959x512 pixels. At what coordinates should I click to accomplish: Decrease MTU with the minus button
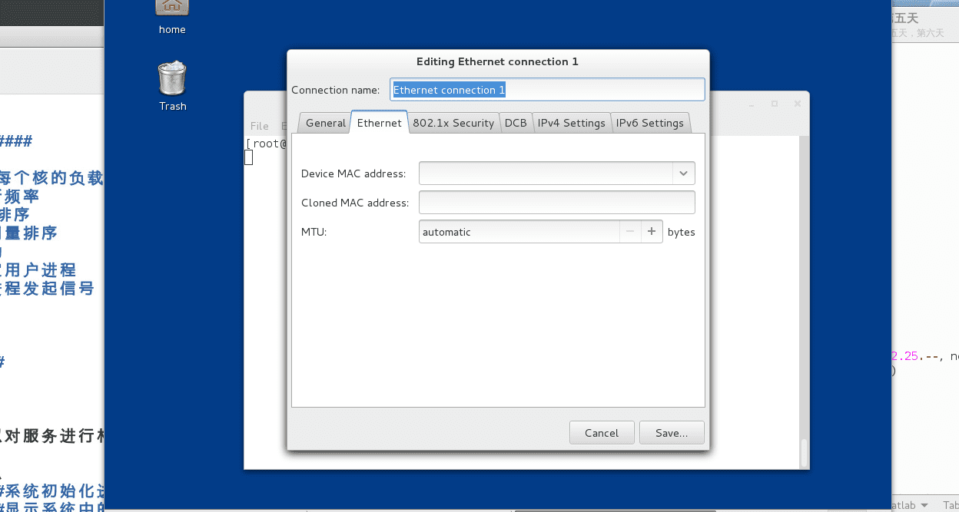(x=630, y=232)
